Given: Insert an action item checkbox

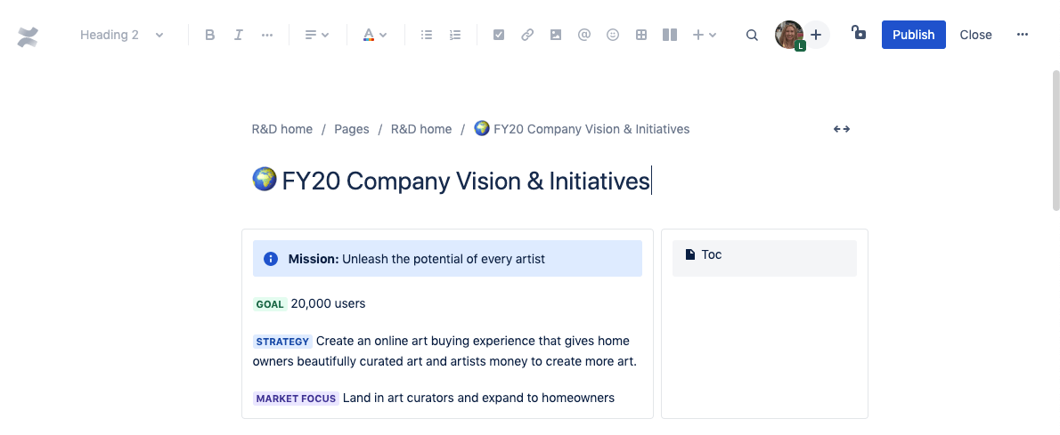Looking at the screenshot, I should pos(499,35).
